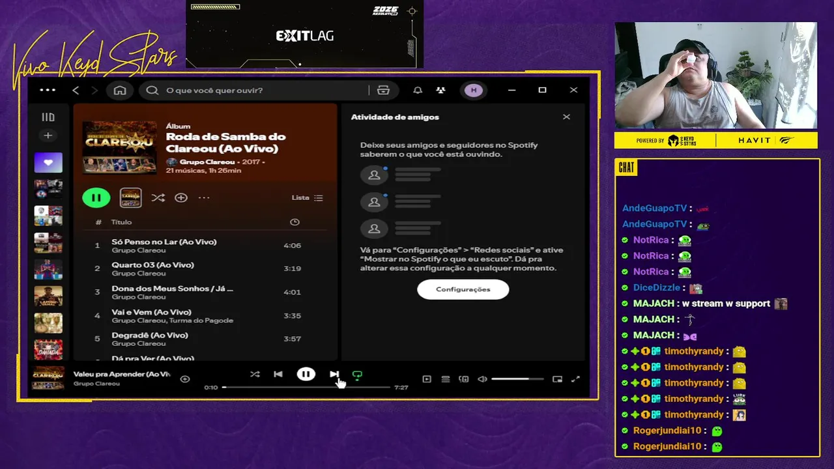The width and height of the screenshot is (834, 469).
Task: Open the Now Playing view icon
Action: (x=427, y=378)
